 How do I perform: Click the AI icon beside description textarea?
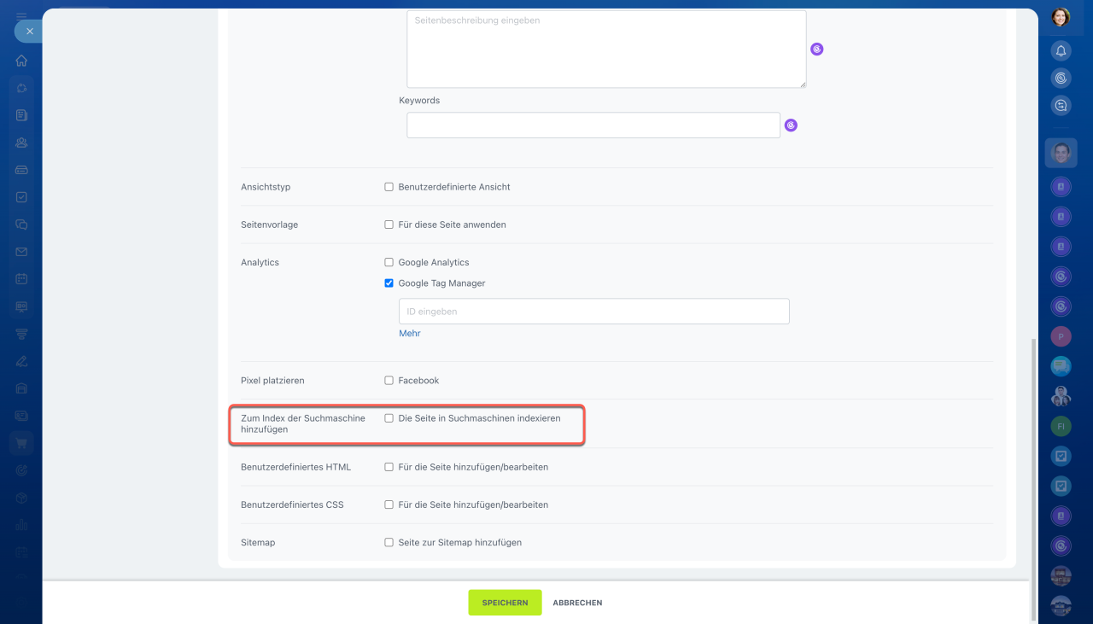pos(816,50)
